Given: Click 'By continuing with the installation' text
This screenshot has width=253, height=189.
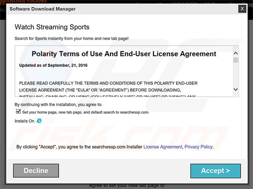Looking at the screenshot, I should (x=58, y=105).
